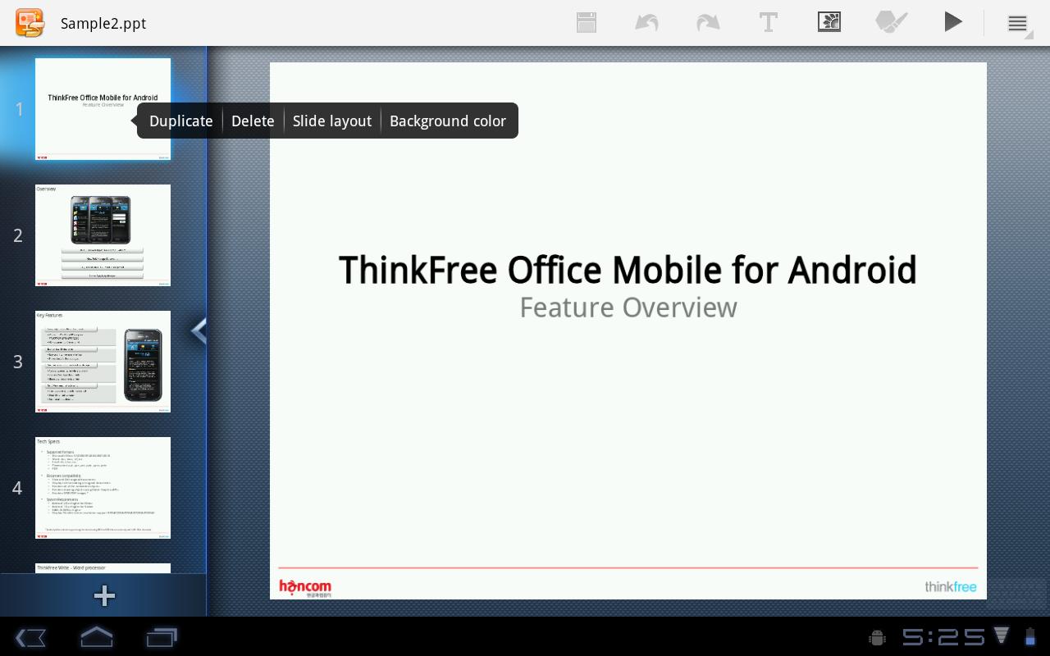Screen dimensions: 1050x656
Task: Choose Delete from slide popup
Action: point(253,121)
